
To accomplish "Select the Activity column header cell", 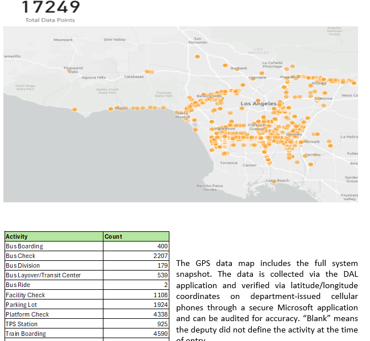I will pyautogui.click(x=53, y=236).
